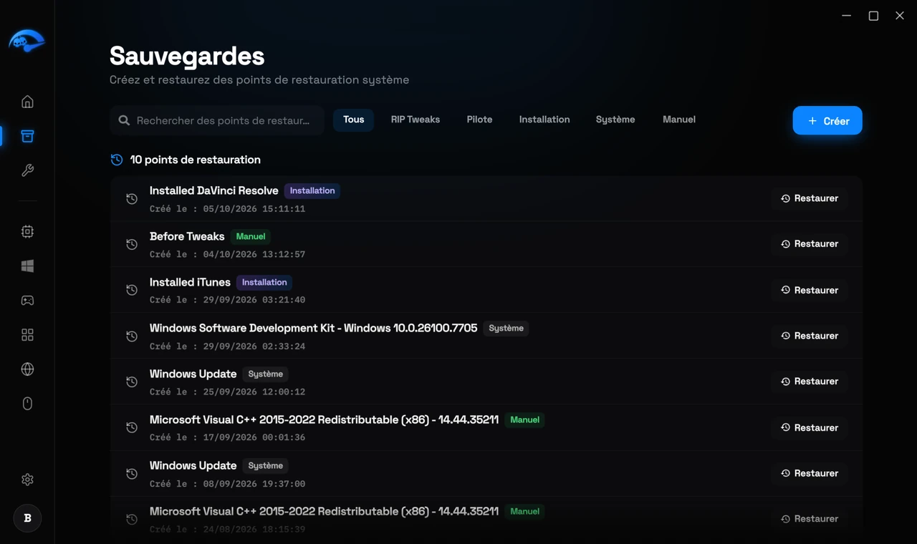This screenshot has width=917, height=544.
Task: Restore the Windows Software Development Kit point
Action: (810, 336)
